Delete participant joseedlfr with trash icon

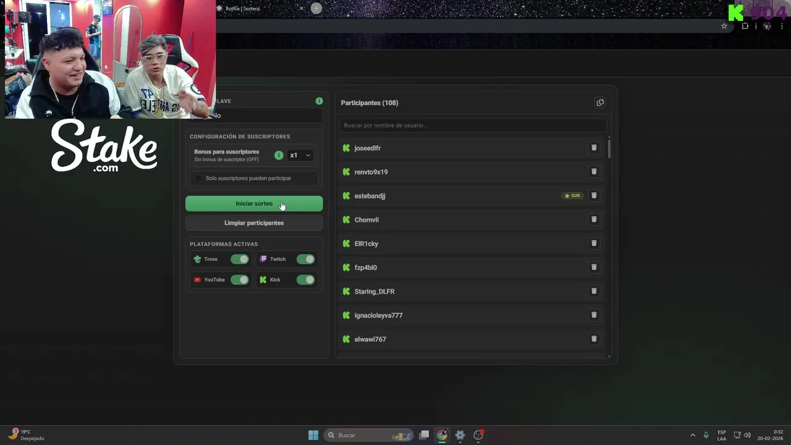coord(594,148)
